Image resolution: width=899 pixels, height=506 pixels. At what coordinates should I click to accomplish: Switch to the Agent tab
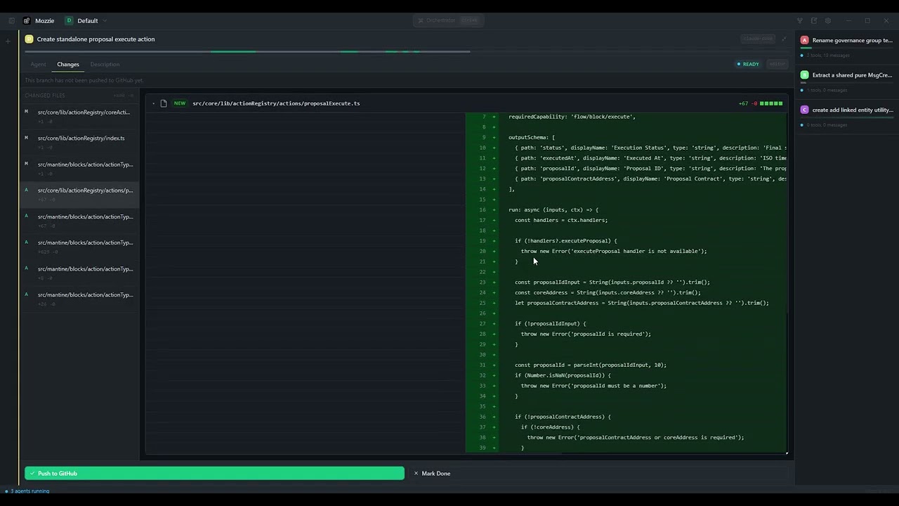[x=38, y=65]
